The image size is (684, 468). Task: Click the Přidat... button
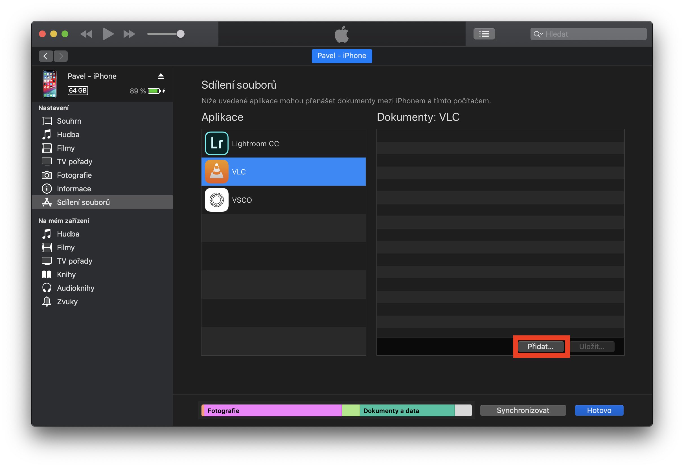(541, 347)
